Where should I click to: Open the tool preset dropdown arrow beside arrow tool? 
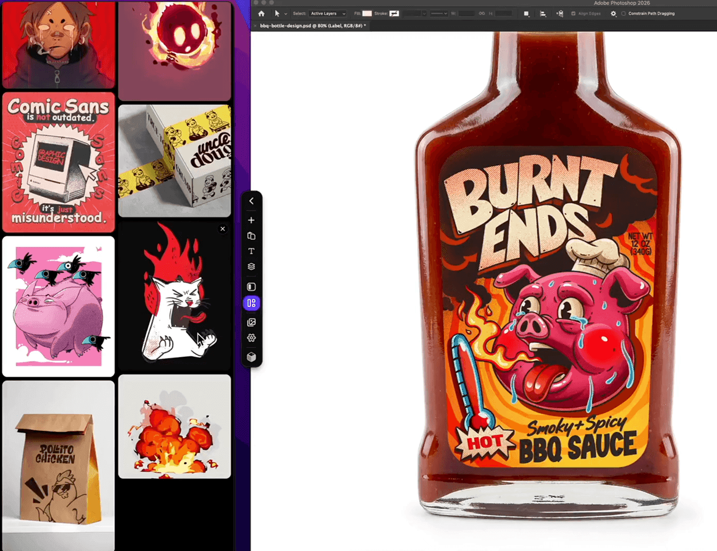coord(285,14)
